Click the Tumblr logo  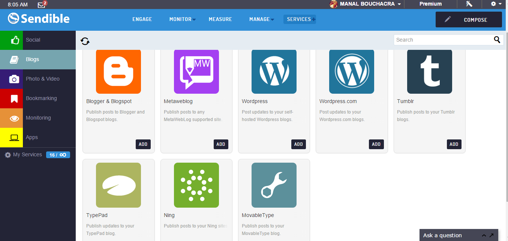click(430, 71)
